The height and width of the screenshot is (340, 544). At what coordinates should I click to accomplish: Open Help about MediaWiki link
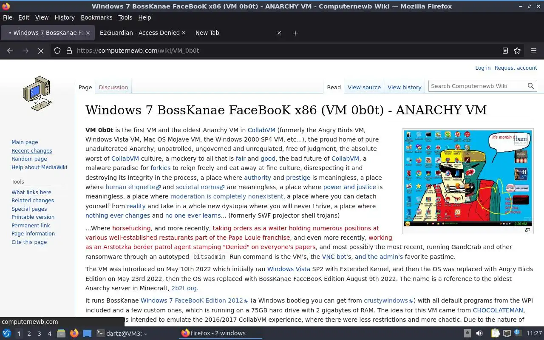[39, 167]
